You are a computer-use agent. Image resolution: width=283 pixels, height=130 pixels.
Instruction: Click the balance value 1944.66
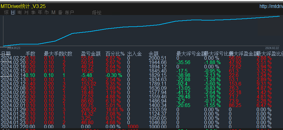(x=158, y=62)
